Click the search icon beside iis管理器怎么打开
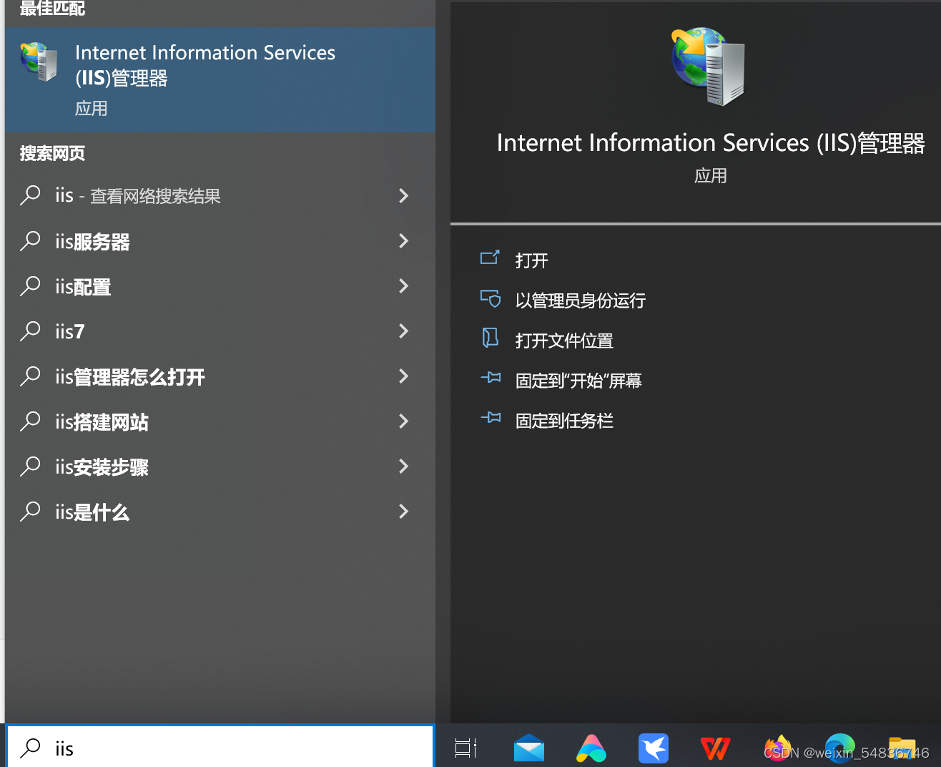This screenshot has height=767, width=941. (x=30, y=376)
